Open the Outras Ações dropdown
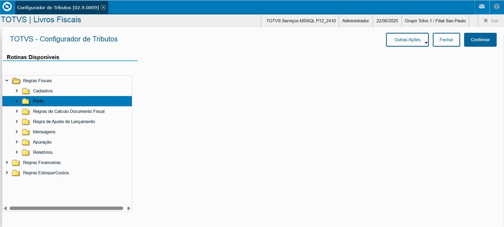Image resolution: width=504 pixels, height=227 pixels. 407,40
